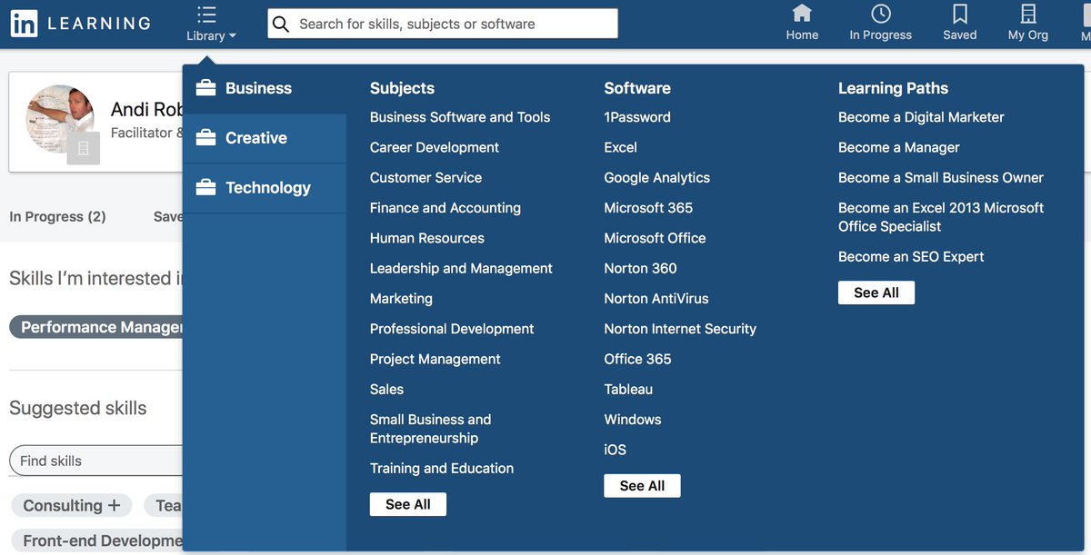This screenshot has height=555, width=1091.
Task: Open Project Management subject
Action: point(435,360)
